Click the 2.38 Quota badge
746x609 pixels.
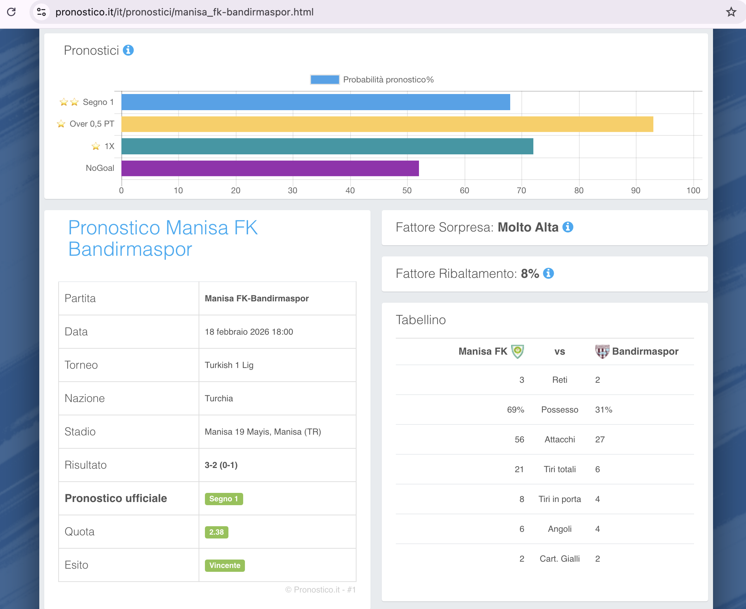point(216,532)
